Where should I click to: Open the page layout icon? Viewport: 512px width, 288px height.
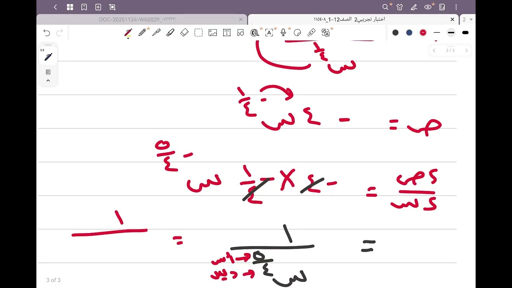click(442, 7)
